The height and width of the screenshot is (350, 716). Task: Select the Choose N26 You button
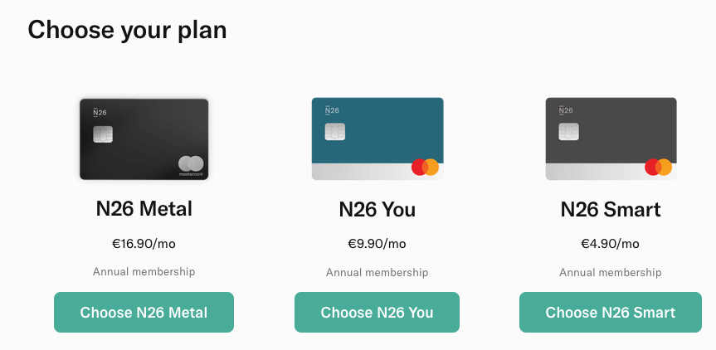click(377, 312)
